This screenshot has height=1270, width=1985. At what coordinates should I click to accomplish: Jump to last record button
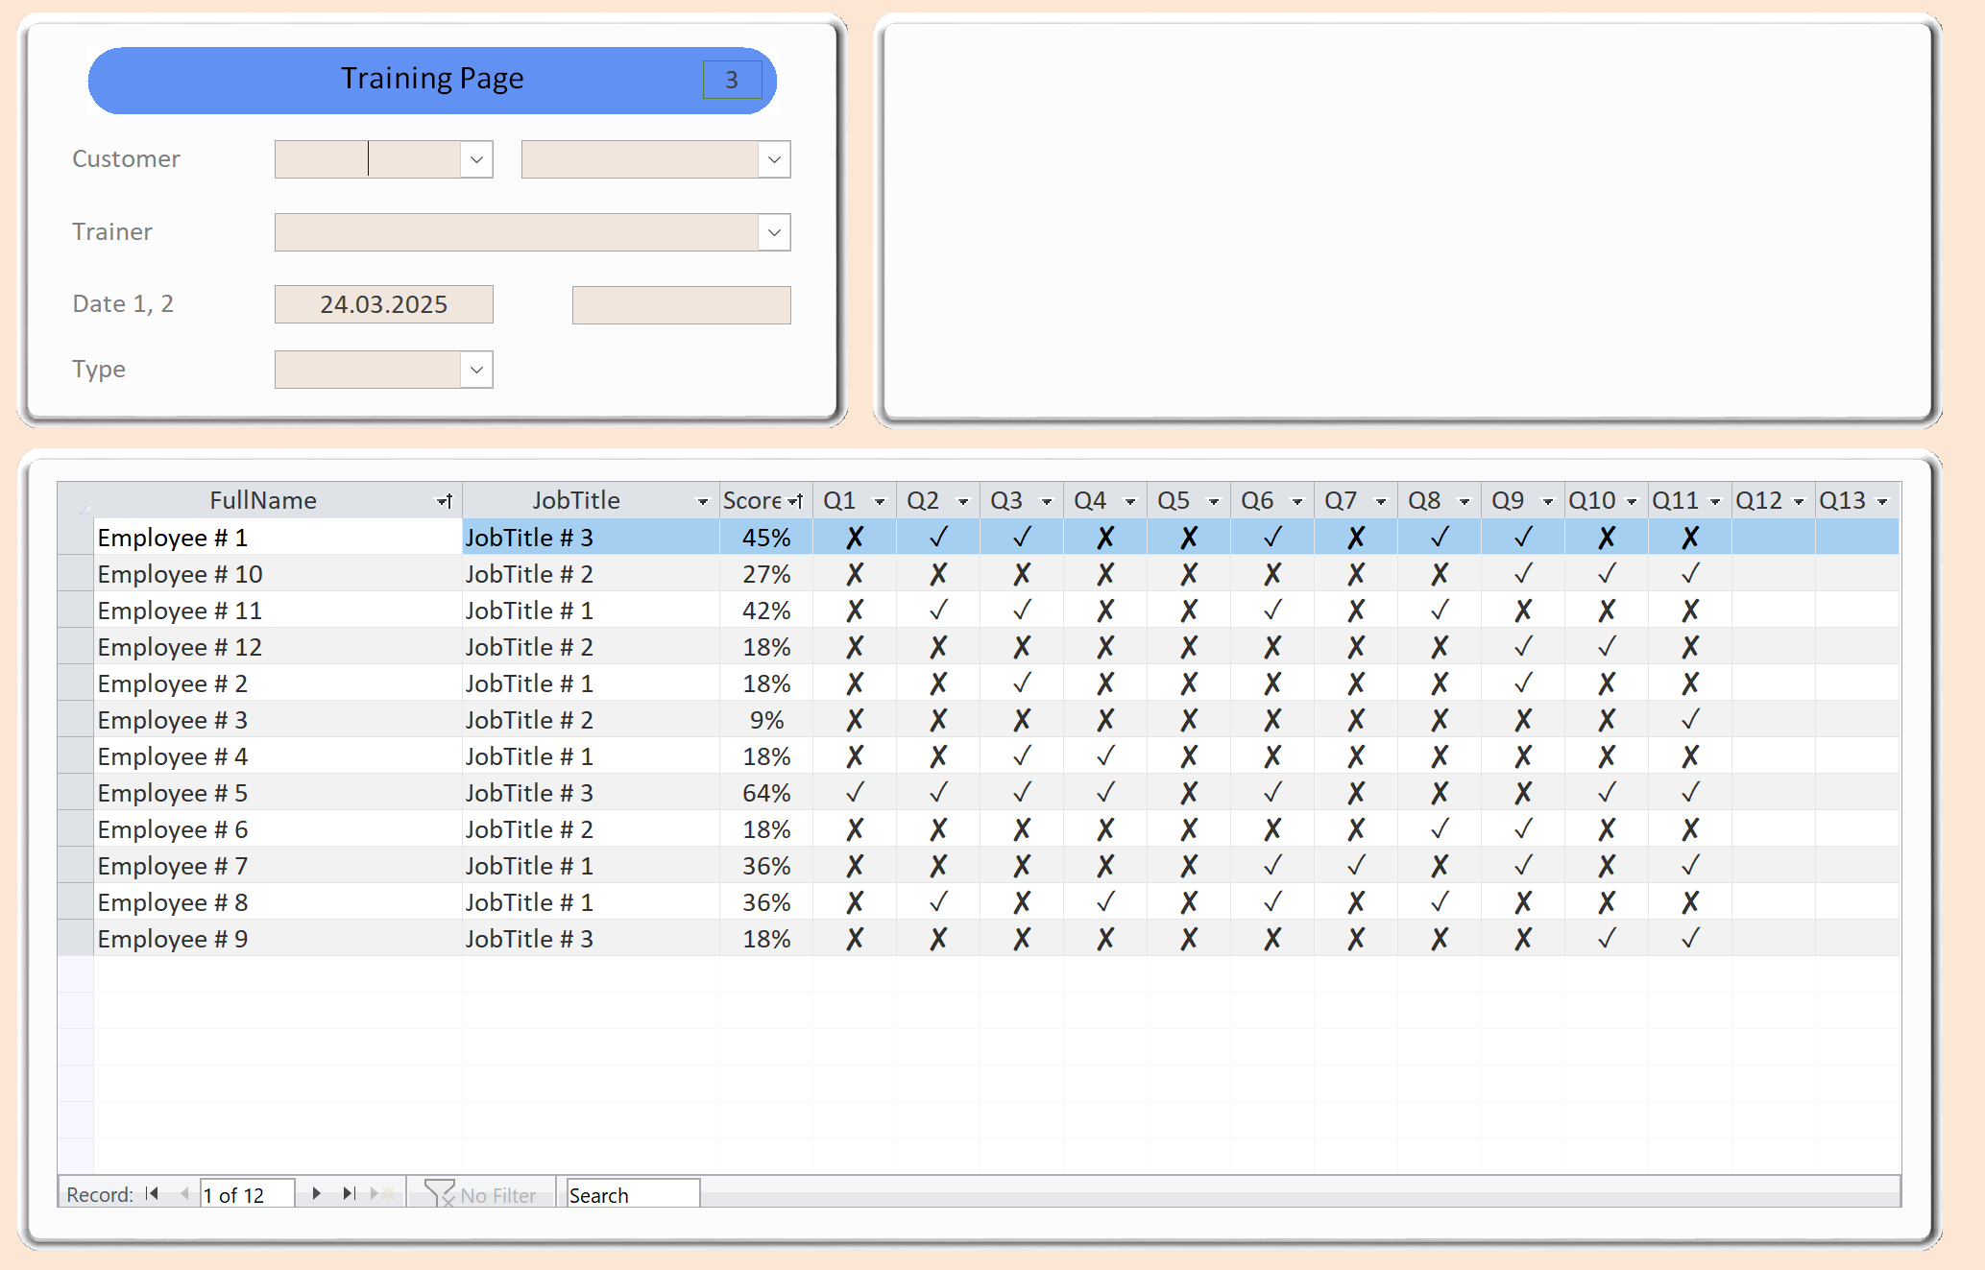(x=349, y=1193)
